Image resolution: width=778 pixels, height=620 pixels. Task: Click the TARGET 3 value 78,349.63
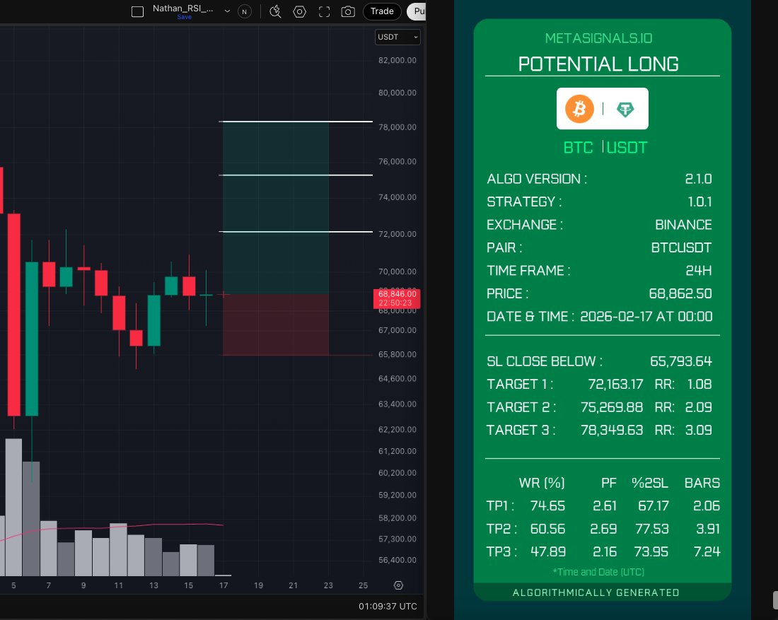point(612,430)
